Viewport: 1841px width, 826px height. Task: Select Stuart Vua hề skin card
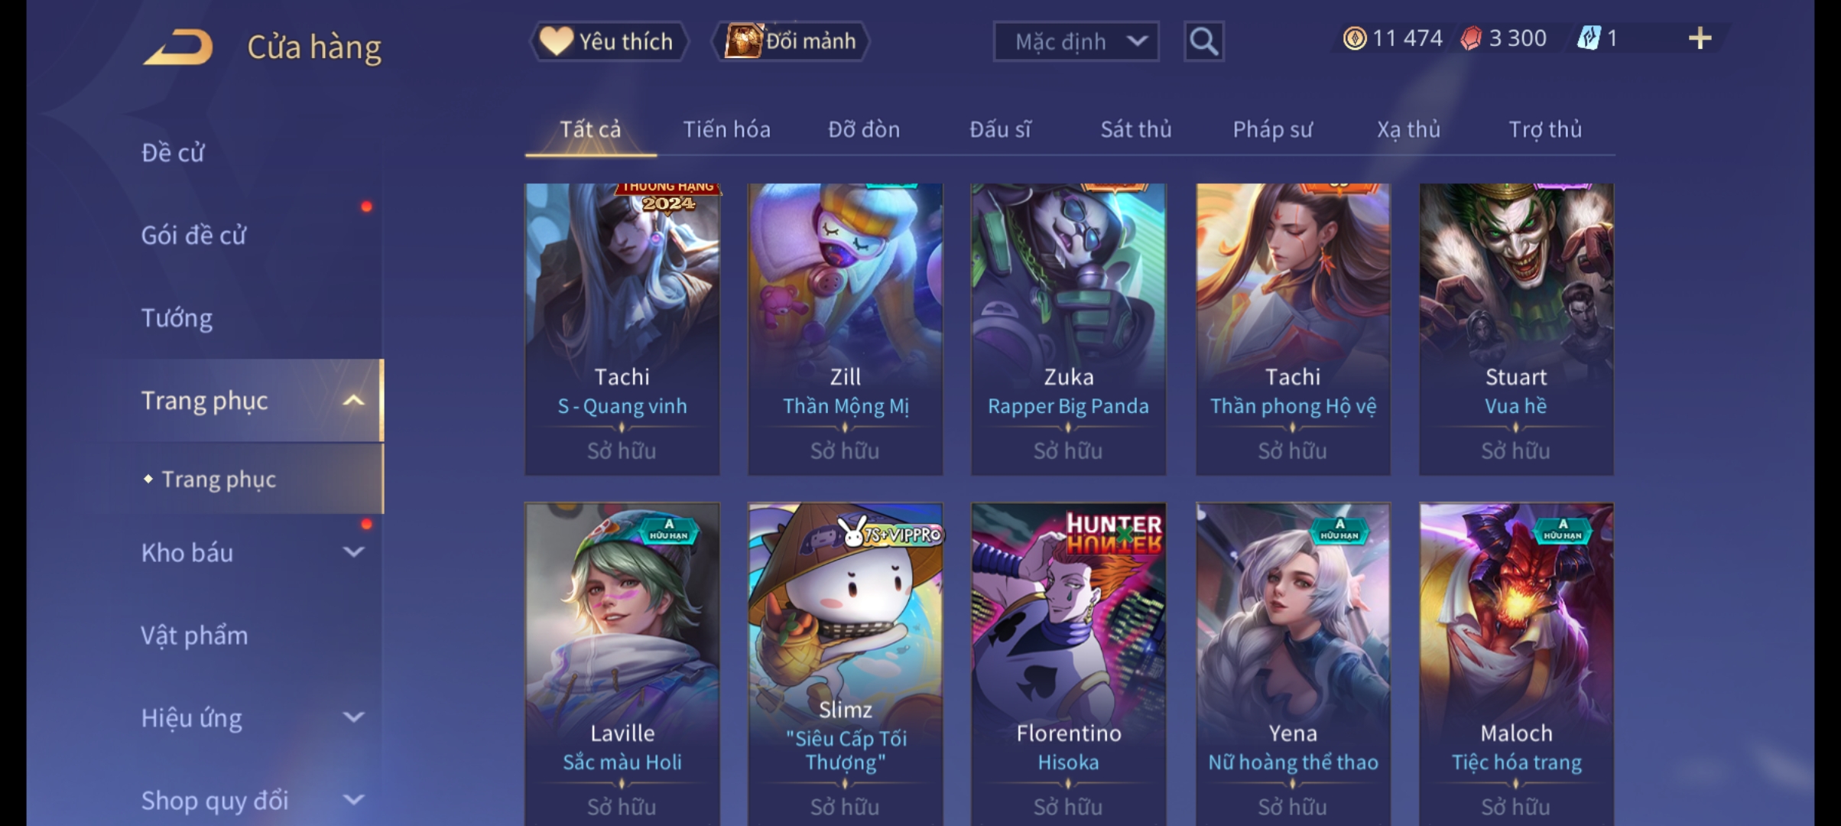pyautogui.click(x=1516, y=329)
